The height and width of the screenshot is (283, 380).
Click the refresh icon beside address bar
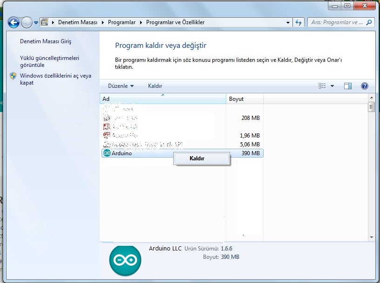coord(299,22)
